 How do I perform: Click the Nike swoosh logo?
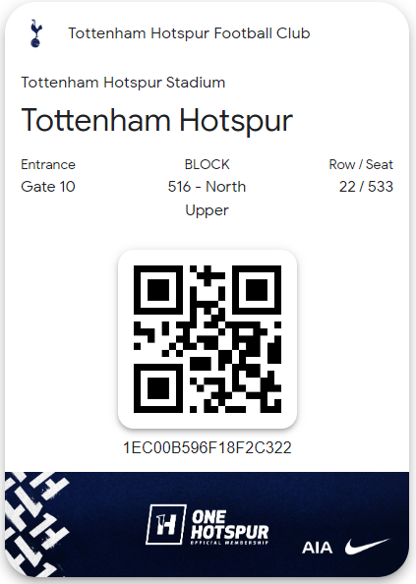coord(367,547)
